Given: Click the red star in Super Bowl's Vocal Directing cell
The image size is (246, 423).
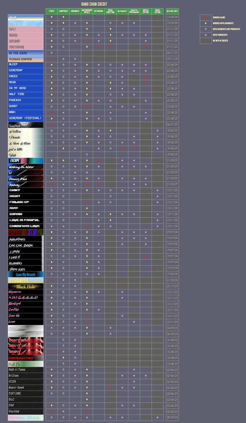Looking at the screenshot, I should pos(110,387).
